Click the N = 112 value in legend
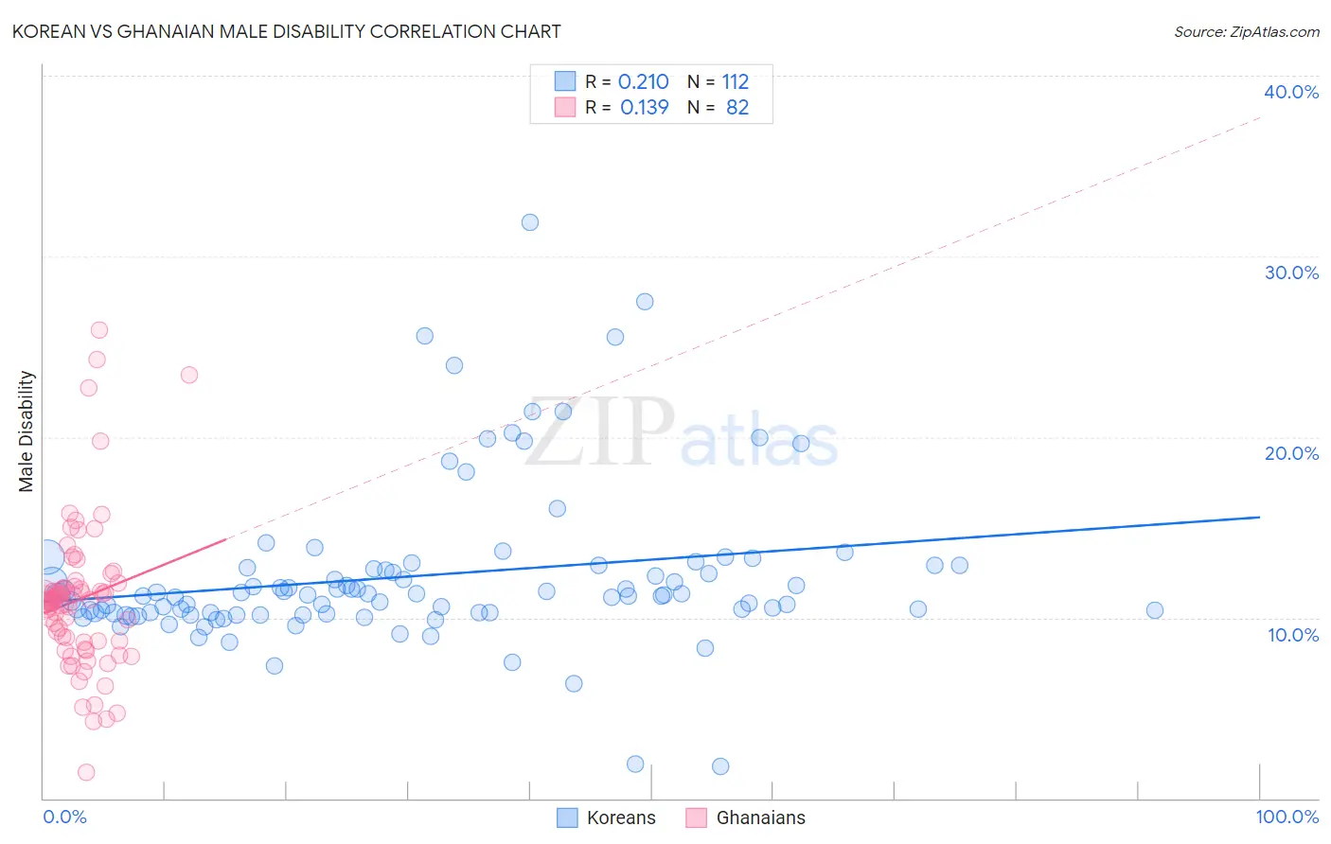This screenshot has height=844, width=1331. click(x=719, y=81)
